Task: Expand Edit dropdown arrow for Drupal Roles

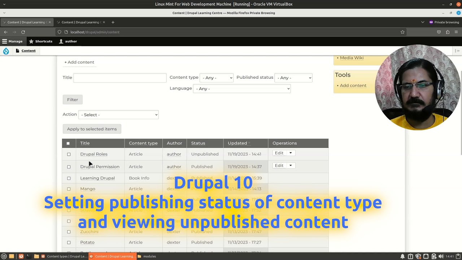Action: click(291, 153)
